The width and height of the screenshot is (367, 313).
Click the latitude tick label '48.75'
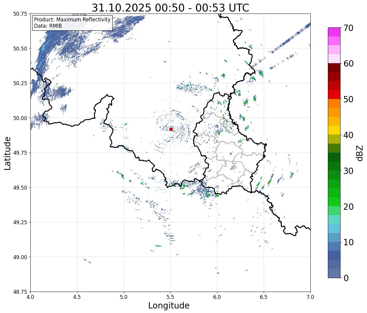pyautogui.click(x=20, y=292)
